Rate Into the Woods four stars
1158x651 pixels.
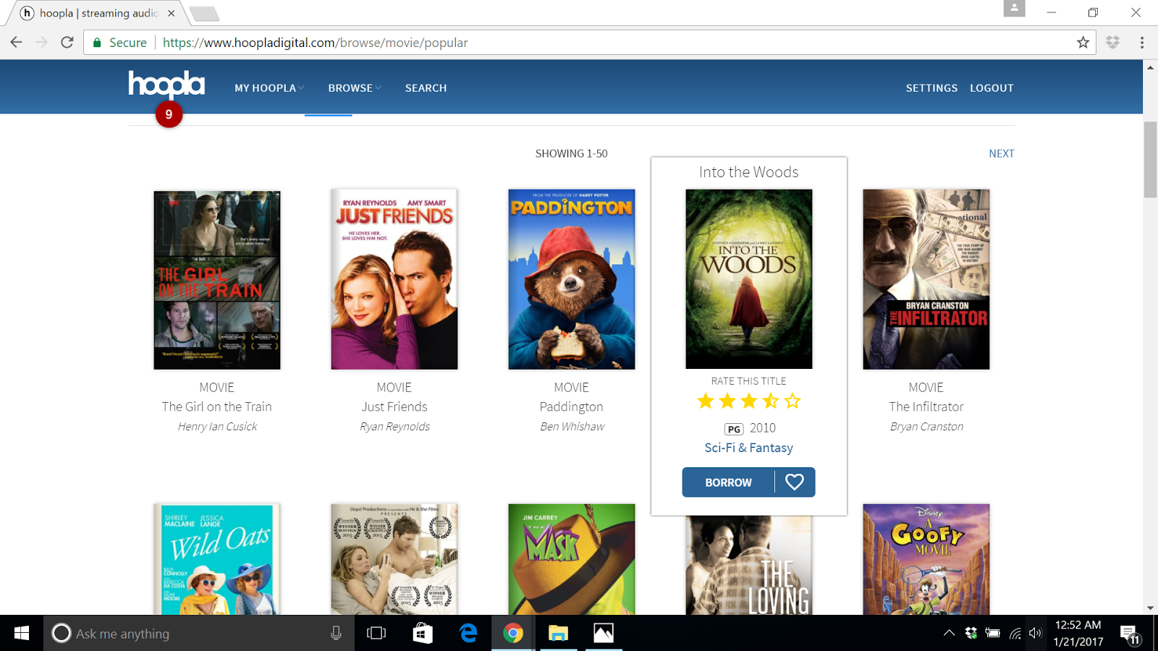point(771,401)
